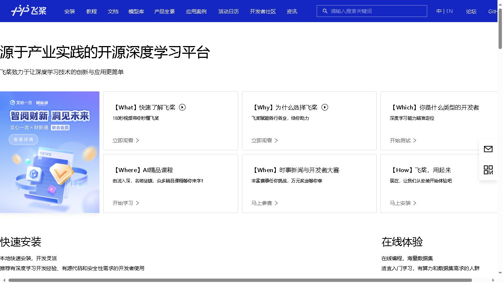This screenshot has height=283, width=503.
Task: Click the arrow icon beside 马上参赛
Action: [x=277, y=203]
